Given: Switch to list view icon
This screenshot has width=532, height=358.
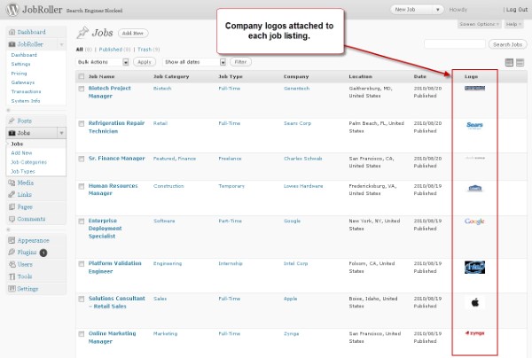Looking at the screenshot, I should coord(509,62).
